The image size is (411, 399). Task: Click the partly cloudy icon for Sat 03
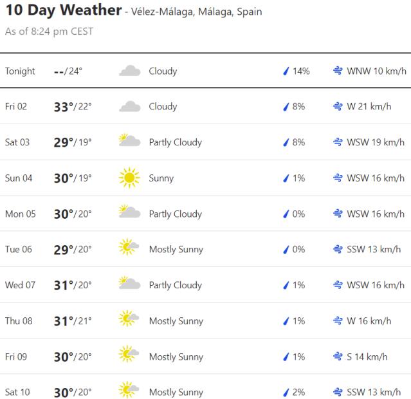[129, 142]
